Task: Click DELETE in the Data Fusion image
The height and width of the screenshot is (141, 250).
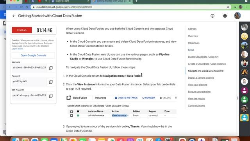Action: click(165, 98)
